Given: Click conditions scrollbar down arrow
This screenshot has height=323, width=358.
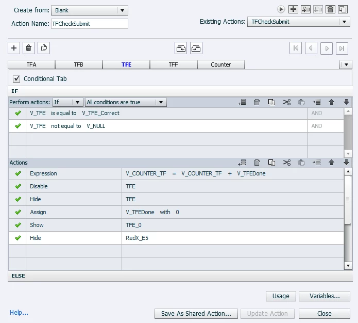Looking at the screenshot, I should [348, 153].
